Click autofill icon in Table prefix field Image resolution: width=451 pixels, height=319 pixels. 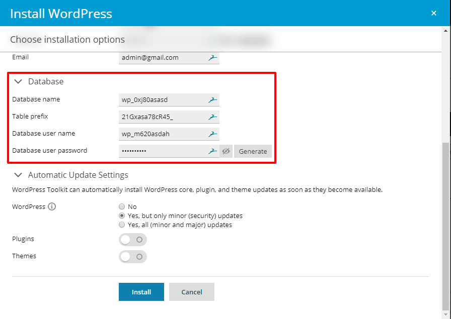(x=212, y=117)
